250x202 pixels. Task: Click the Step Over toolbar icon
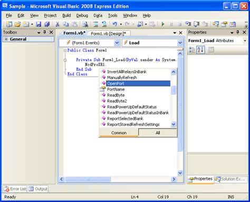click(197, 24)
